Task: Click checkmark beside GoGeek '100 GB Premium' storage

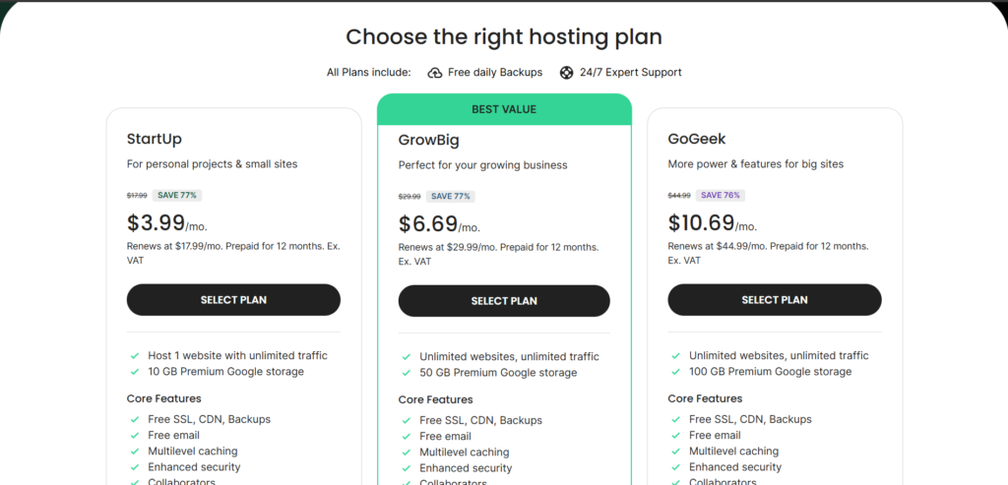Action: 675,372
